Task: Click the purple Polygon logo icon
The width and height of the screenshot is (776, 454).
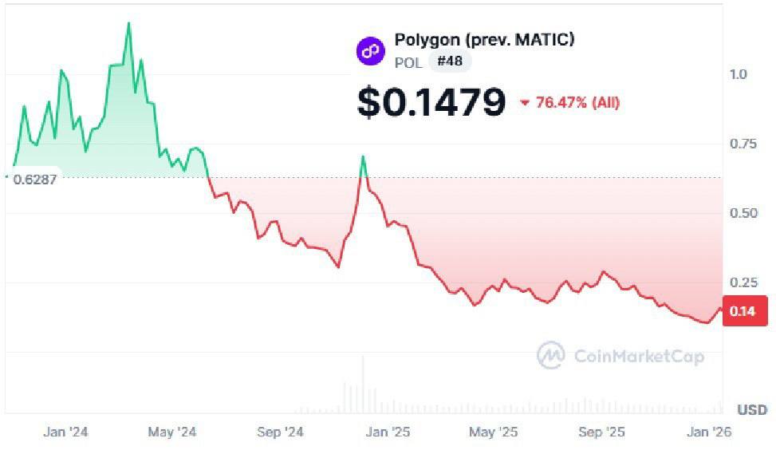Action: tap(370, 50)
